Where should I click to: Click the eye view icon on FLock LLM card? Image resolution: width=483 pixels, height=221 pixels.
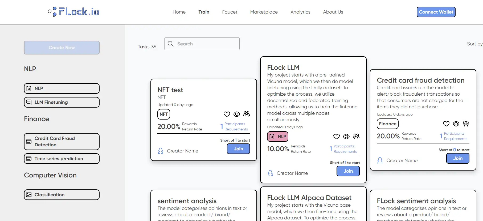tap(346, 137)
